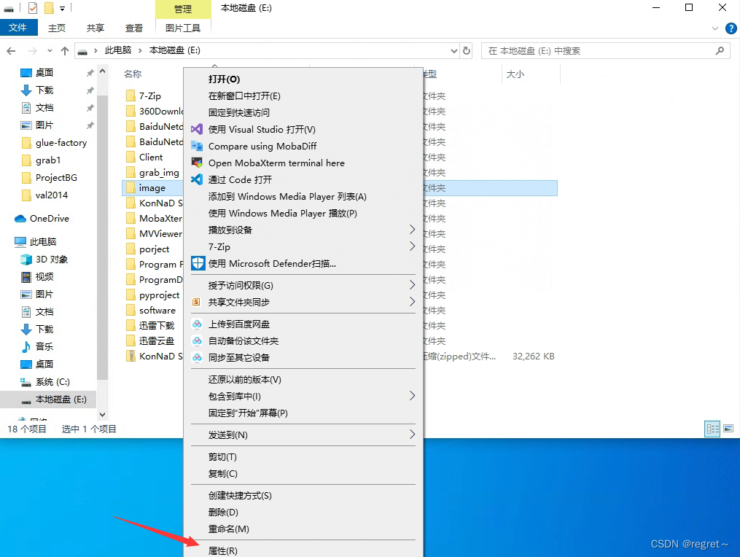Click the shared folder sync icon
740x557 pixels.
coord(196,302)
